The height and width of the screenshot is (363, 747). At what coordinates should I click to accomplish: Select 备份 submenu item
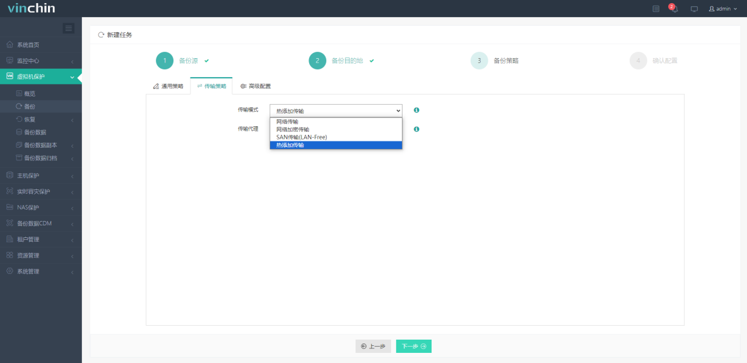pyautogui.click(x=41, y=106)
